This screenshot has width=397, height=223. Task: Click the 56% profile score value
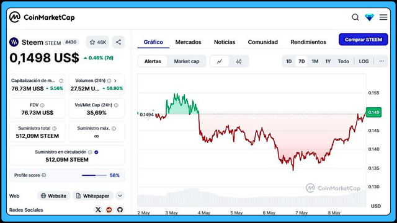coord(114,175)
